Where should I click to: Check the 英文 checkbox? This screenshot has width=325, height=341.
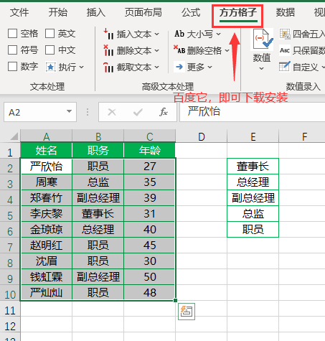coord(50,34)
